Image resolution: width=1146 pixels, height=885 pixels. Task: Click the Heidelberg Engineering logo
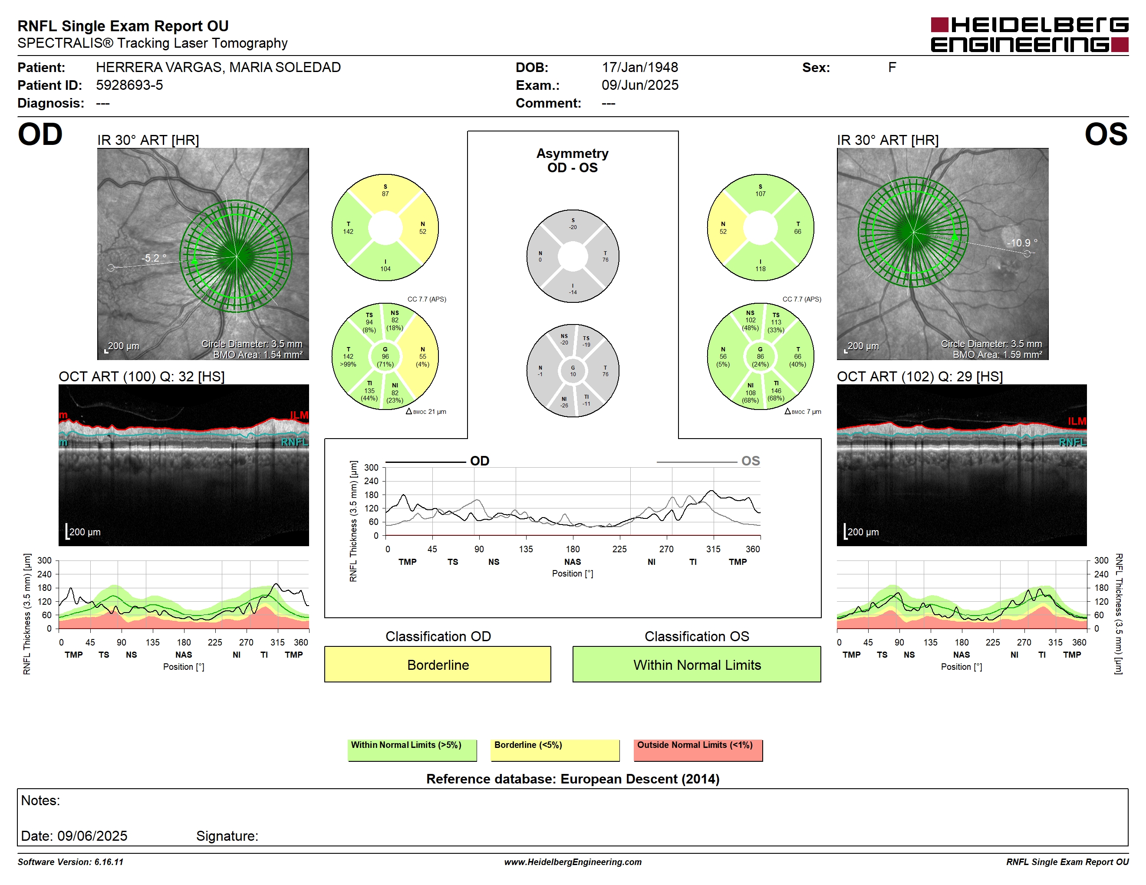click(1029, 35)
